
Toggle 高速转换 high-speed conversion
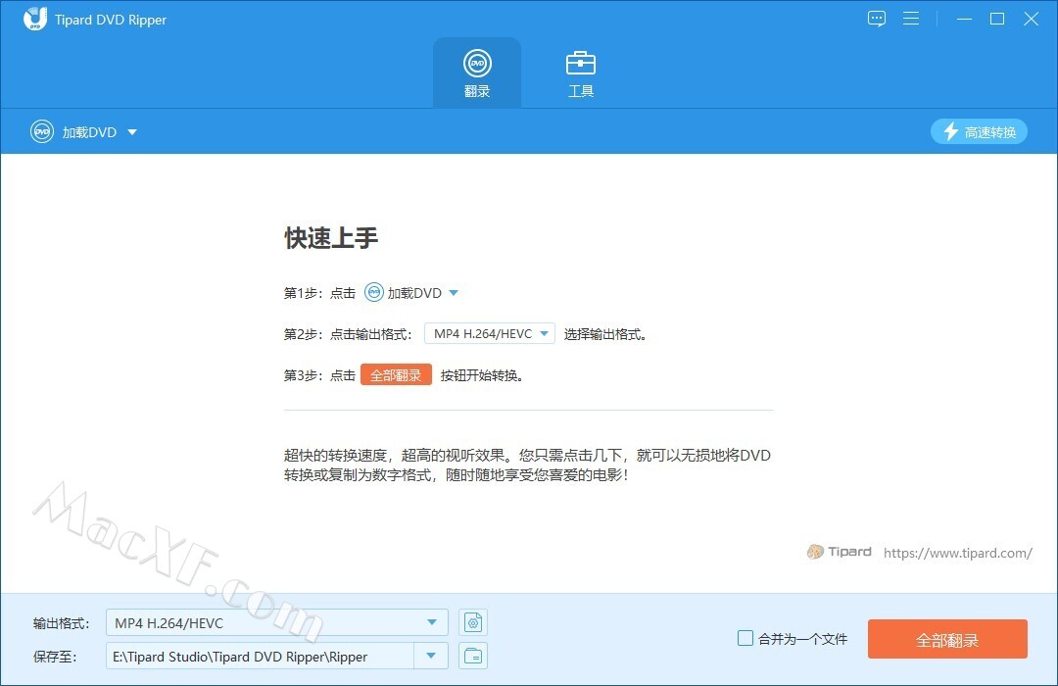pyautogui.click(x=979, y=131)
